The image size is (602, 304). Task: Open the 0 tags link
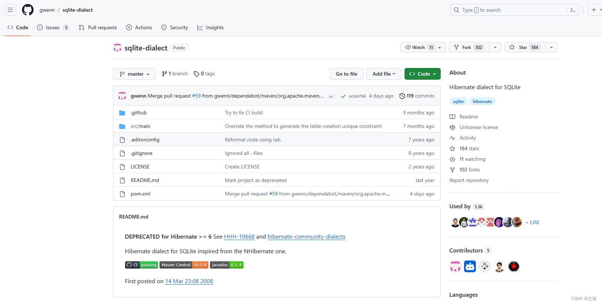point(204,74)
